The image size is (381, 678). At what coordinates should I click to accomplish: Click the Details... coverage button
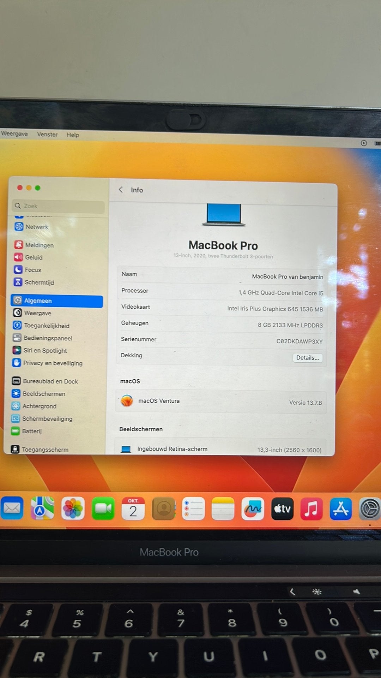tap(308, 358)
